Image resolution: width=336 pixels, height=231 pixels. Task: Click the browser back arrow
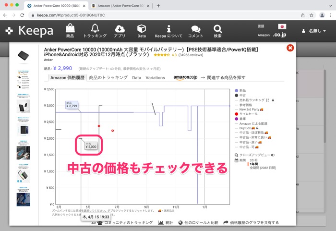coord(5,15)
